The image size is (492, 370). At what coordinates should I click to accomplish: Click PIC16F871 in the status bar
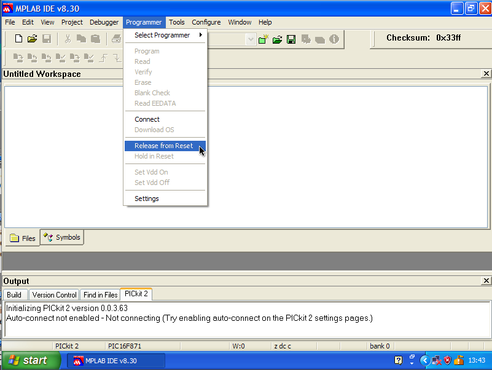pyautogui.click(x=125, y=346)
